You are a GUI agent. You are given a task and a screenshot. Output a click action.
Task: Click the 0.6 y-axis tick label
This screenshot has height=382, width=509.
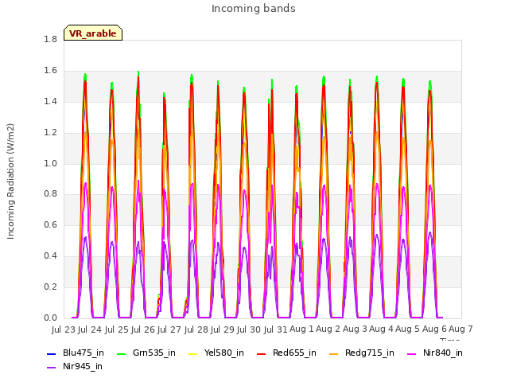coord(50,225)
